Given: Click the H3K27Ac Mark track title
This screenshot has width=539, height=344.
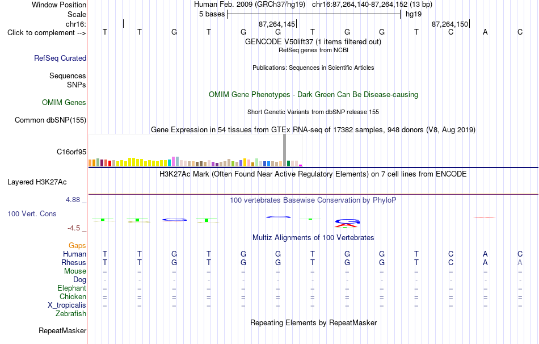Looking at the screenshot, I should 313,174.
